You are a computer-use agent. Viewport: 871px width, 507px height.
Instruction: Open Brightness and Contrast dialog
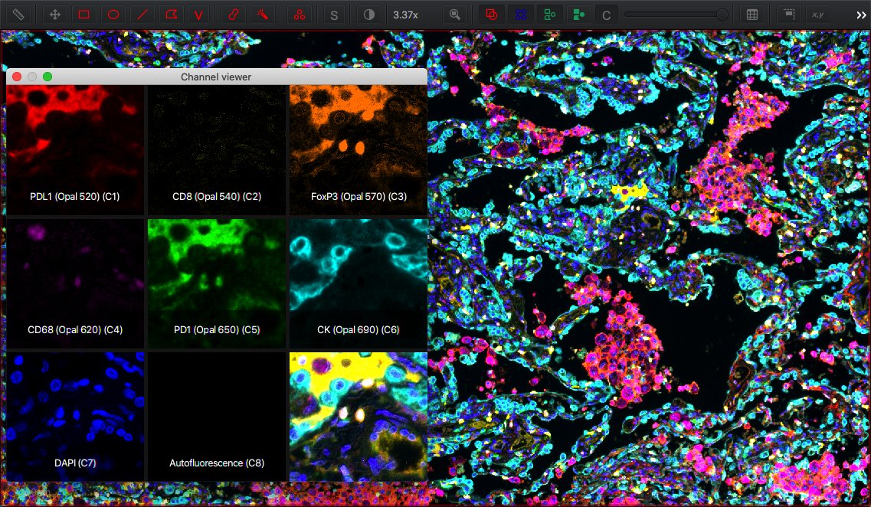point(368,15)
